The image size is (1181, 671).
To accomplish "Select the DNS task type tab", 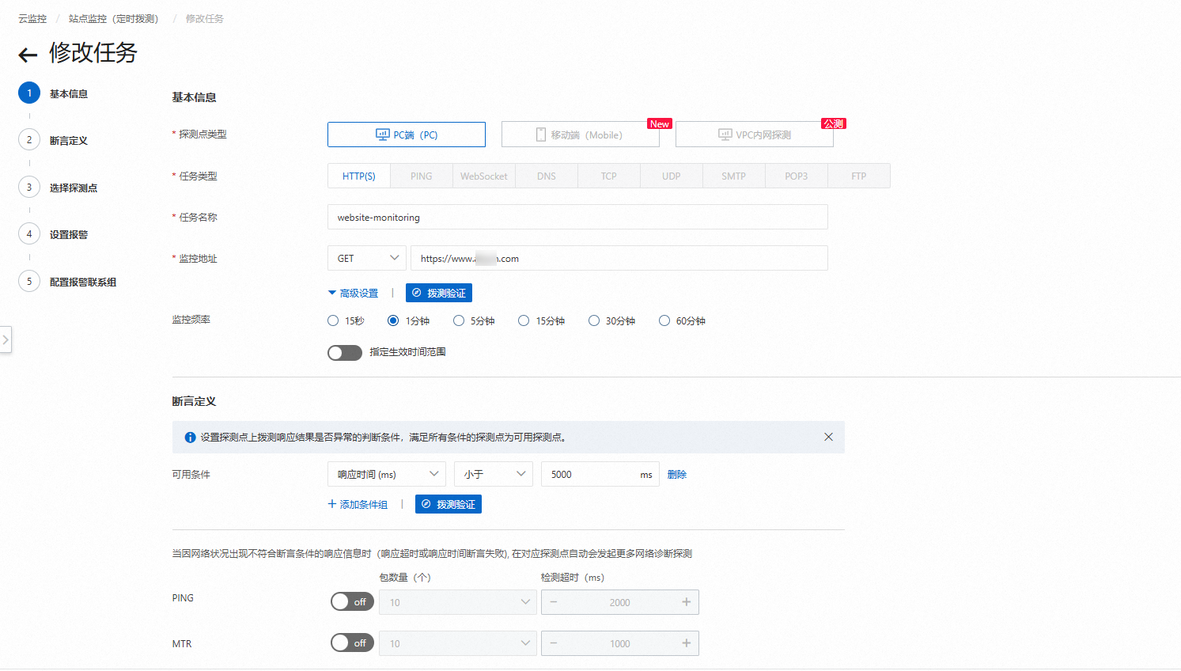I will click(547, 176).
